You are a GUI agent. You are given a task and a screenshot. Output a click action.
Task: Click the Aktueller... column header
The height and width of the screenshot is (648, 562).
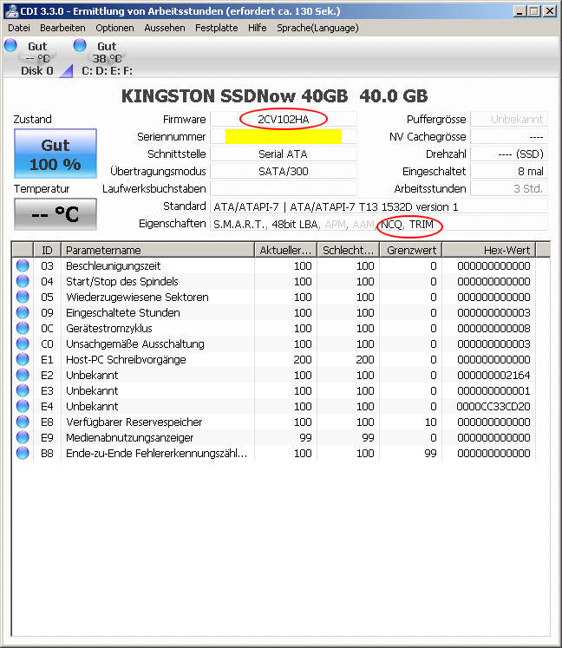pyautogui.click(x=285, y=250)
